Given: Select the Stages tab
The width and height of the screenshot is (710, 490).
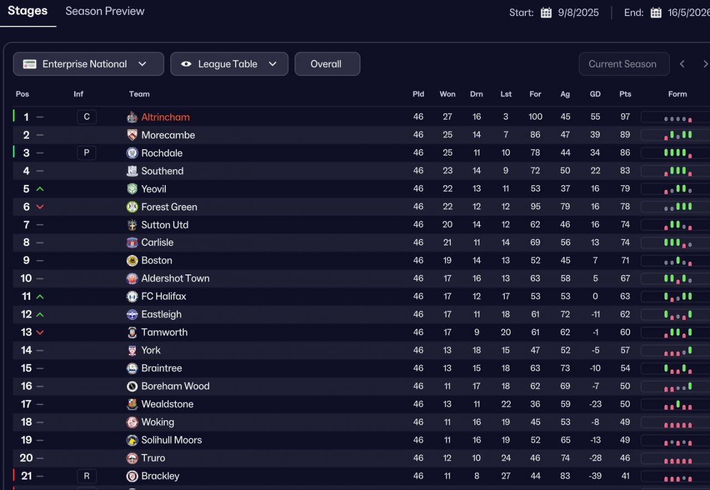Looking at the screenshot, I should coord(28,11).
